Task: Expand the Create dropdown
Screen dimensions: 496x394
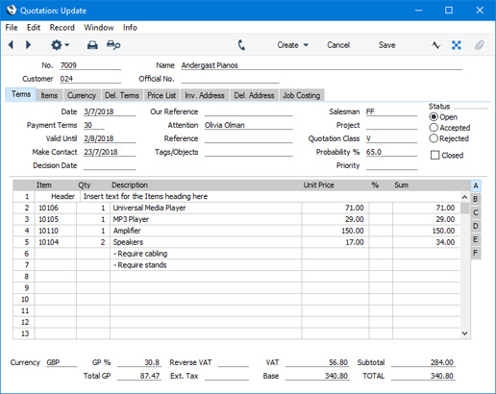Action: click(x=292, y=45)
